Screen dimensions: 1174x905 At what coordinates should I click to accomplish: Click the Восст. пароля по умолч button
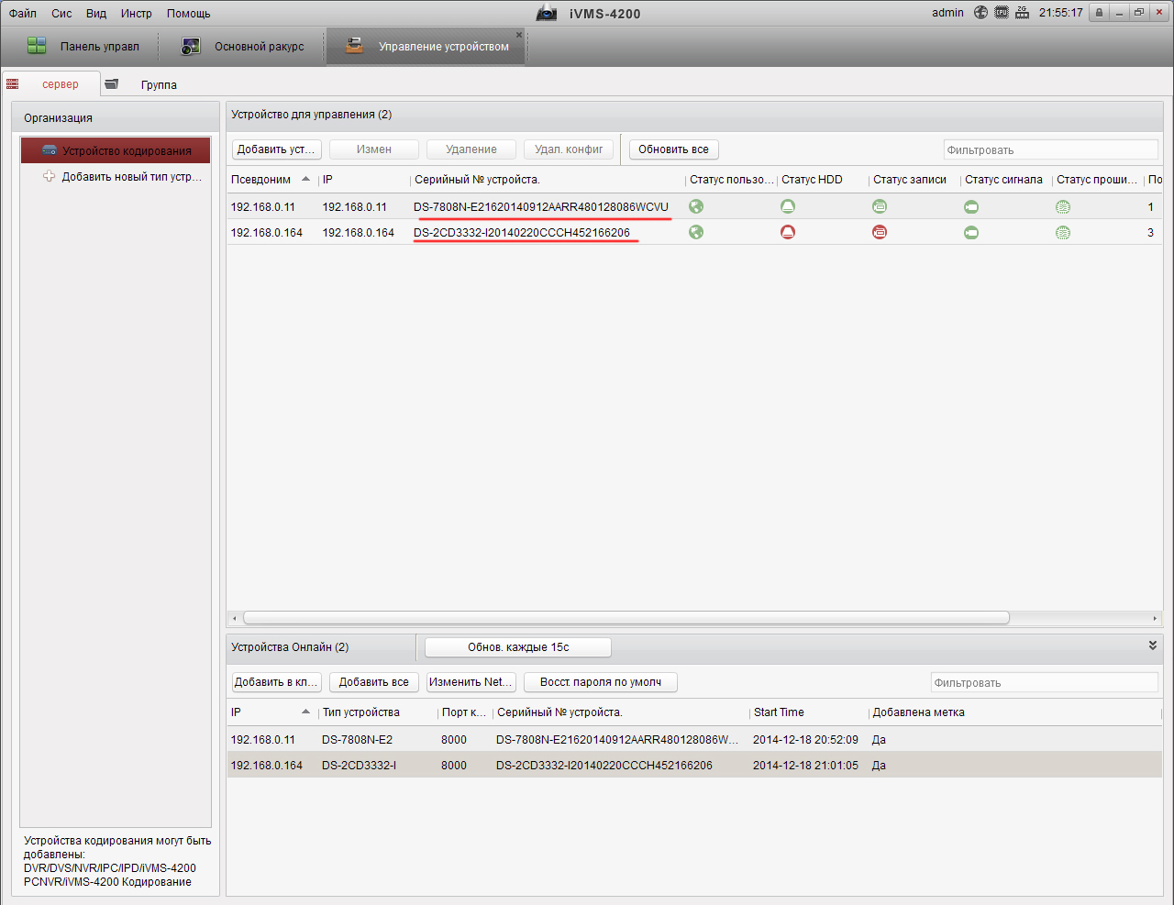(x=601, y=682)
